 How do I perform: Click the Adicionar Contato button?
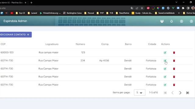click(x=16, y=35)
